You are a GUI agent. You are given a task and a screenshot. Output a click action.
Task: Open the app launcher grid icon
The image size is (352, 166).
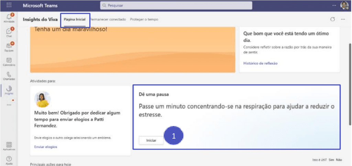(9, 5)
